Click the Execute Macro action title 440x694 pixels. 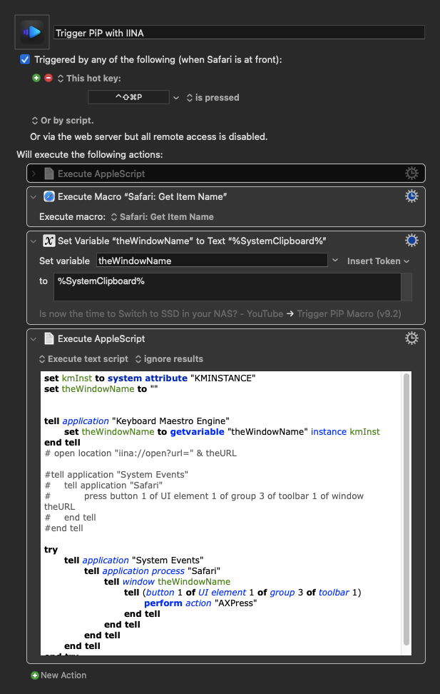point(143,196)
